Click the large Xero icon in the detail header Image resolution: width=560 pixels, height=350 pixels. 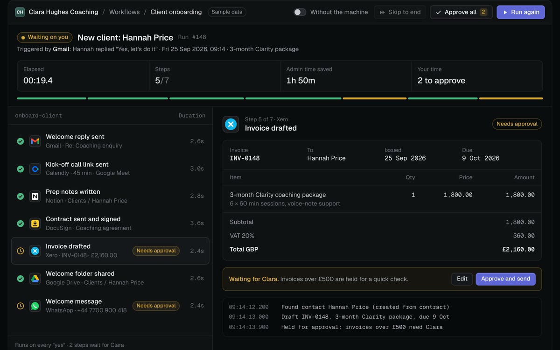tap(231, 124)
